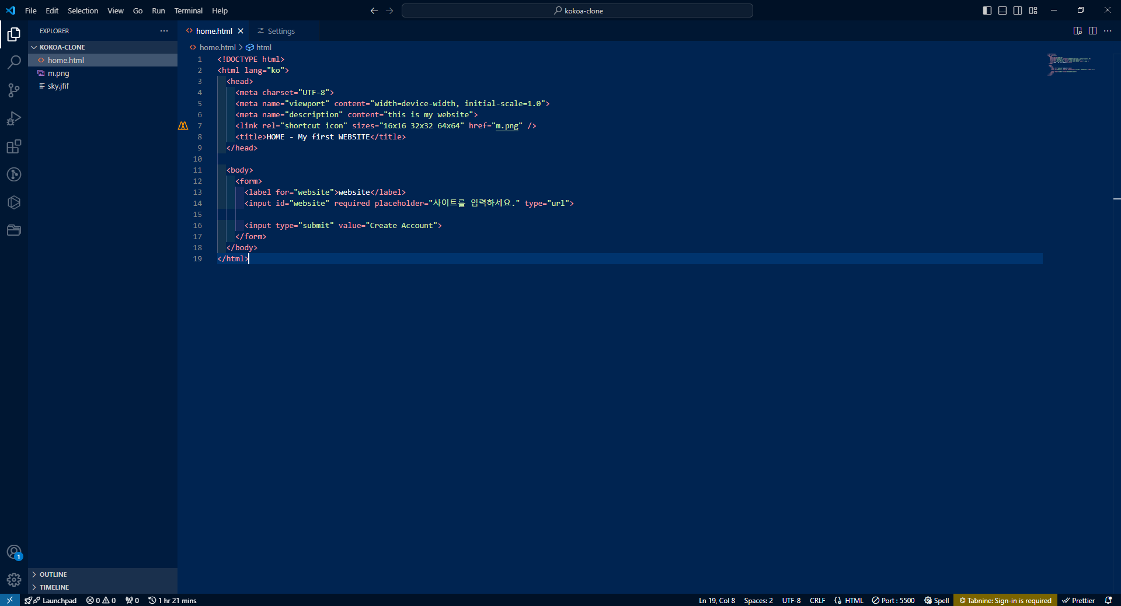This screenshot has height=606, width=1121.
Task: Click the warning icon on line 7
Action: pos(183,126)
